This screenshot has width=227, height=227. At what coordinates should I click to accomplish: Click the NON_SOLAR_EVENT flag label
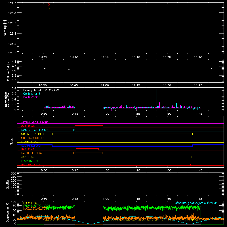[x=34, y=130]
